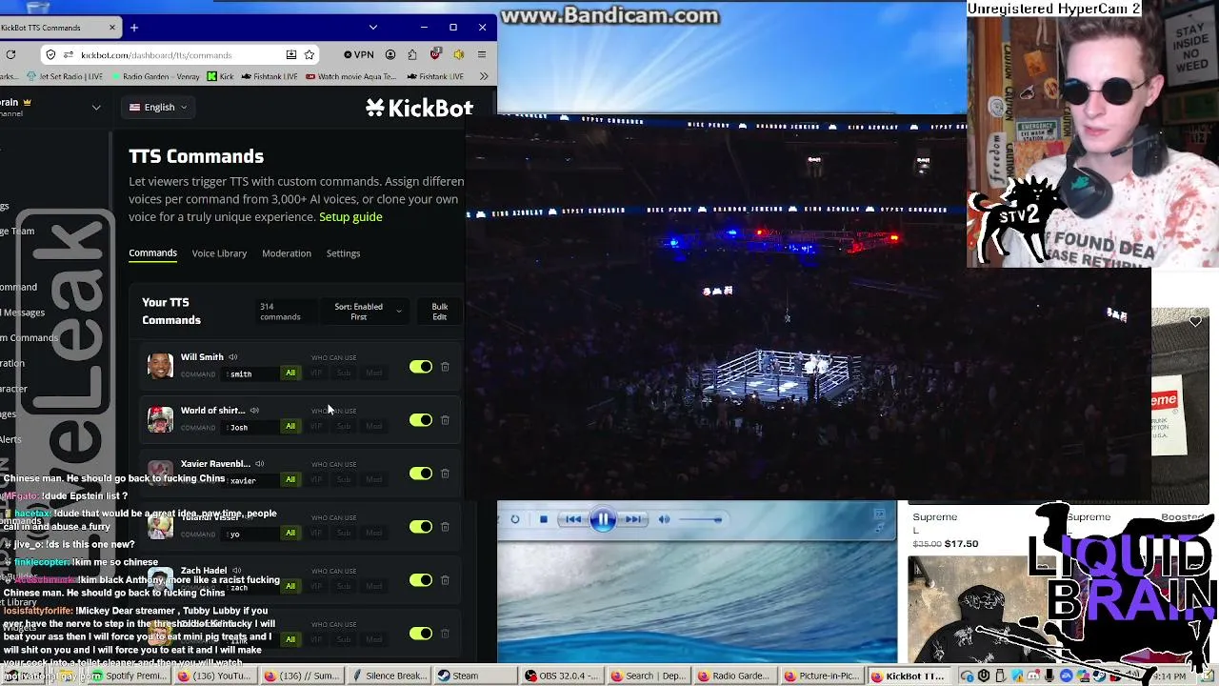Screen dimensions: 1219x686
Task: Mute the media player volume
Action: [664, 519]
